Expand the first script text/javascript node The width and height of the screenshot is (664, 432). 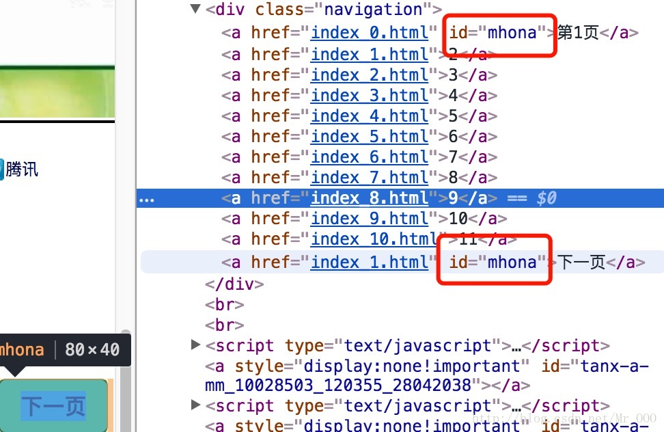(x=195, y=345)
